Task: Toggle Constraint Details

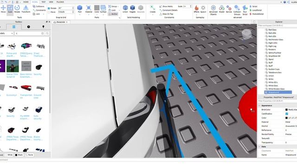Action: click(168, 10)
